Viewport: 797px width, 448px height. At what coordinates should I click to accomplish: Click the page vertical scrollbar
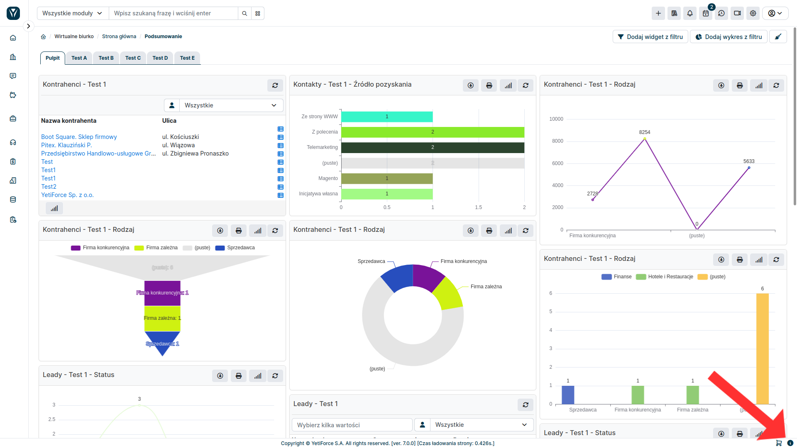[x=795, y=116]
